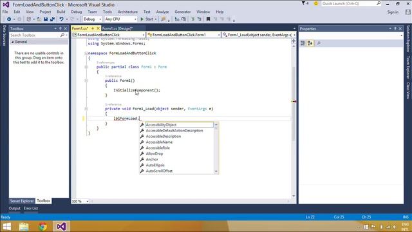This screenshot has height=232, width=412.
Task: Open the Build menu
Action: 61,12
